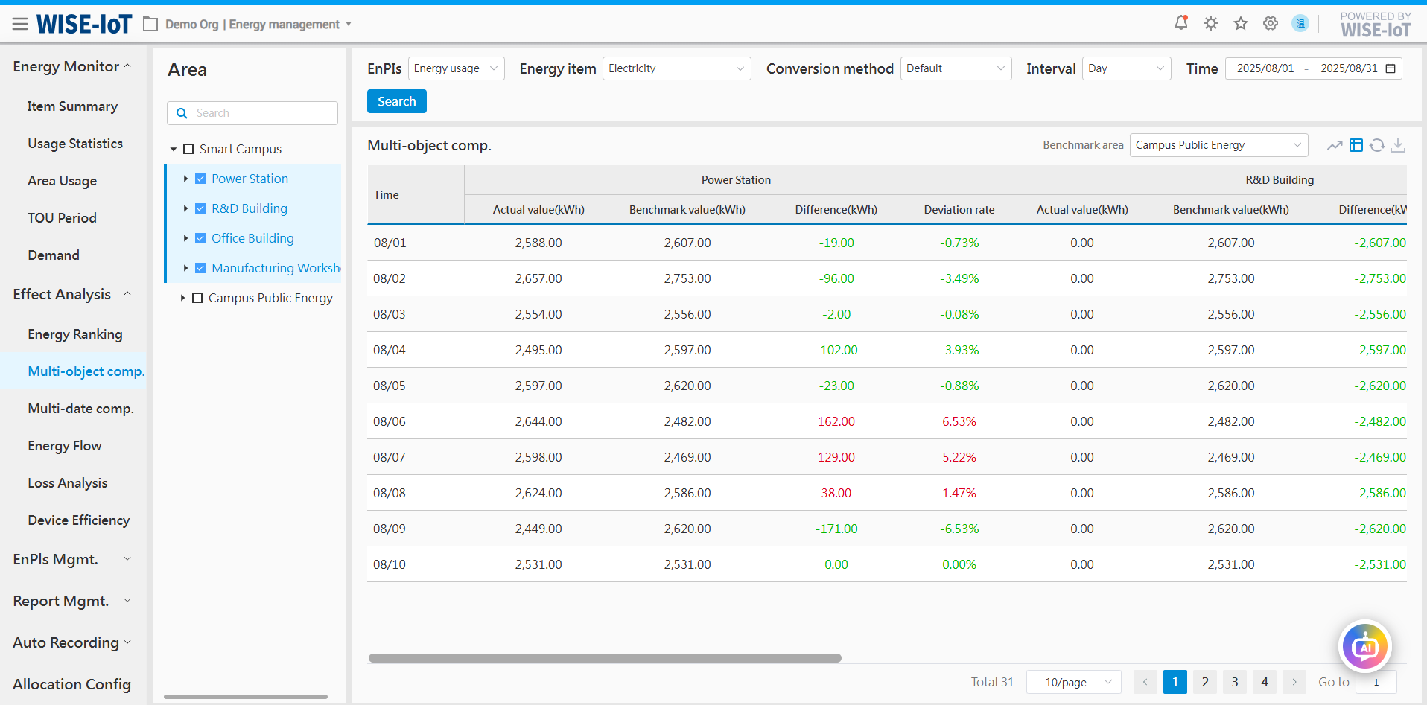Toggle the light/dark theme sun icon
The height and width of the screenshot is (705, 1427).
(x=1211, y=23)
